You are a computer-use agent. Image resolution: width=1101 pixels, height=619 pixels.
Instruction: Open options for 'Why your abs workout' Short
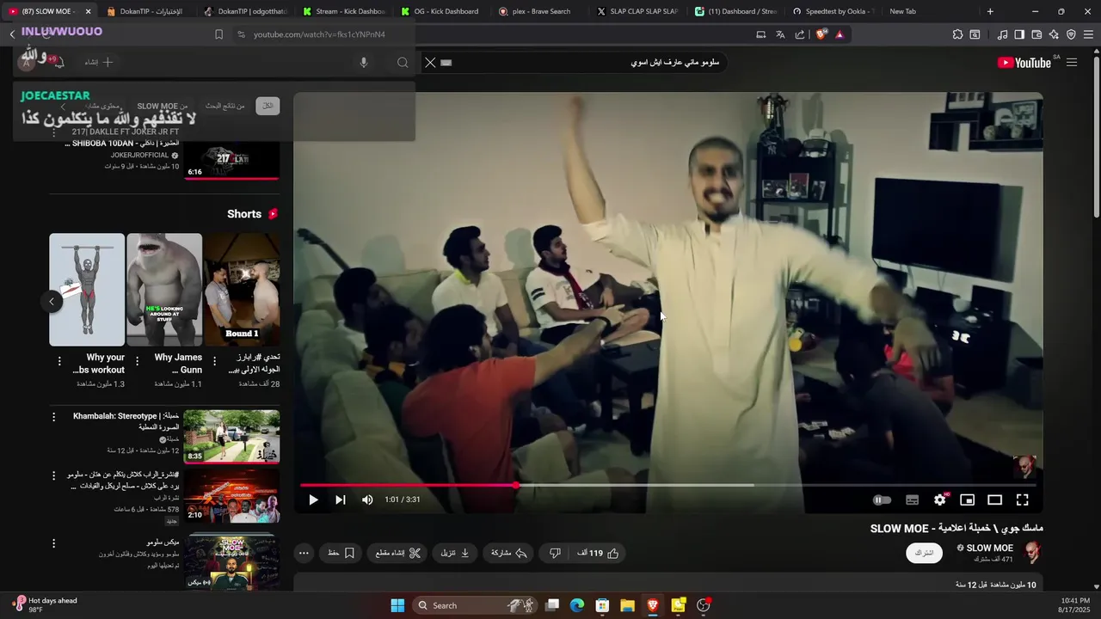tap(59, 361)
